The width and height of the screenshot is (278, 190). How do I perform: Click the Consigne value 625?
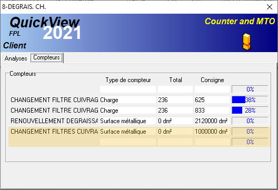point(212,100)
